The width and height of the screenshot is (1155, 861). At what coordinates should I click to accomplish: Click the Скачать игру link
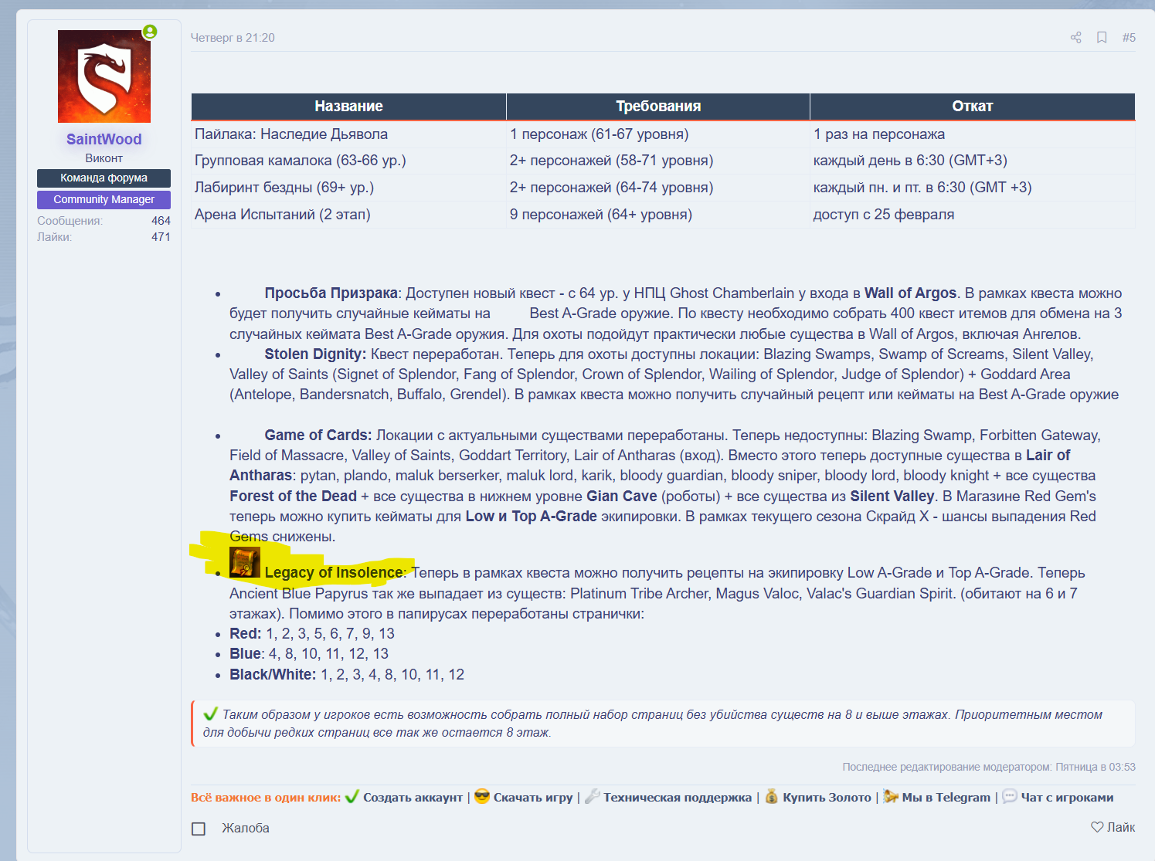[x=532, y=798]
